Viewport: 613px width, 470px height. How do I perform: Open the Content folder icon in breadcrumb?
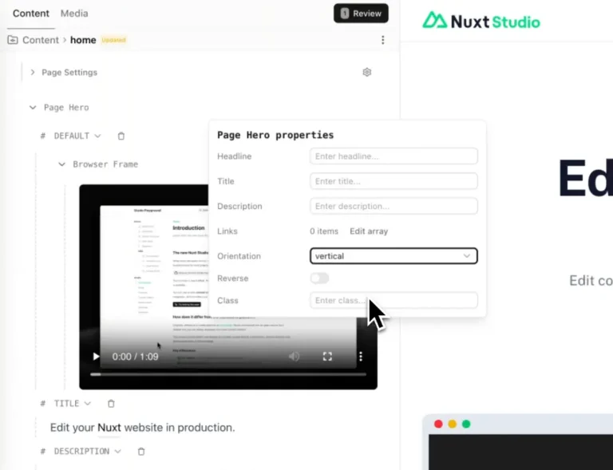(13, 40)
